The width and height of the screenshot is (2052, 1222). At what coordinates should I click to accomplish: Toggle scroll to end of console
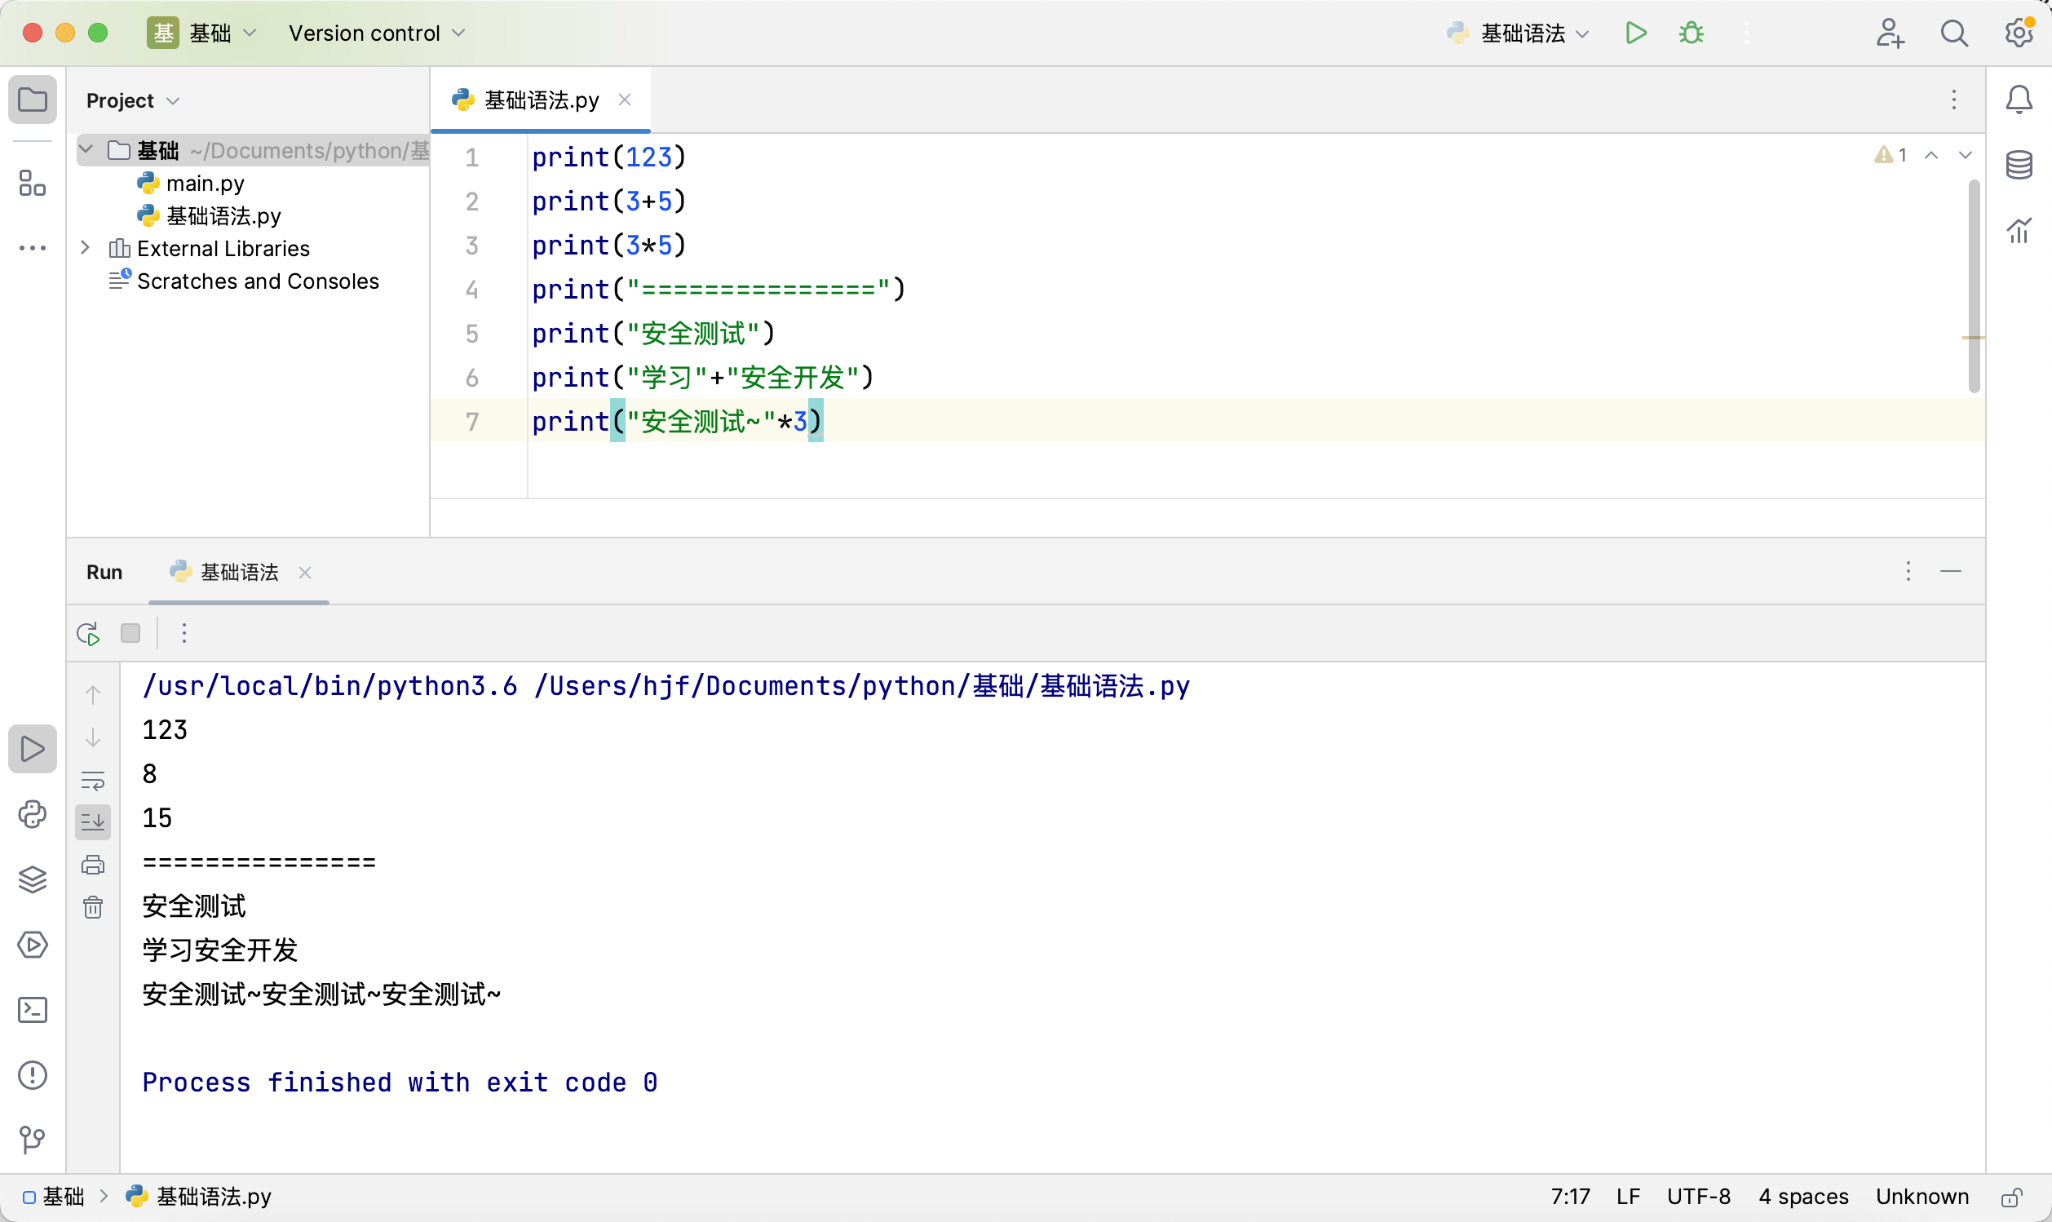tap(93, 821)
